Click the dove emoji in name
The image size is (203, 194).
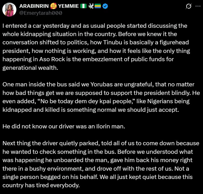tap(91, 6)
